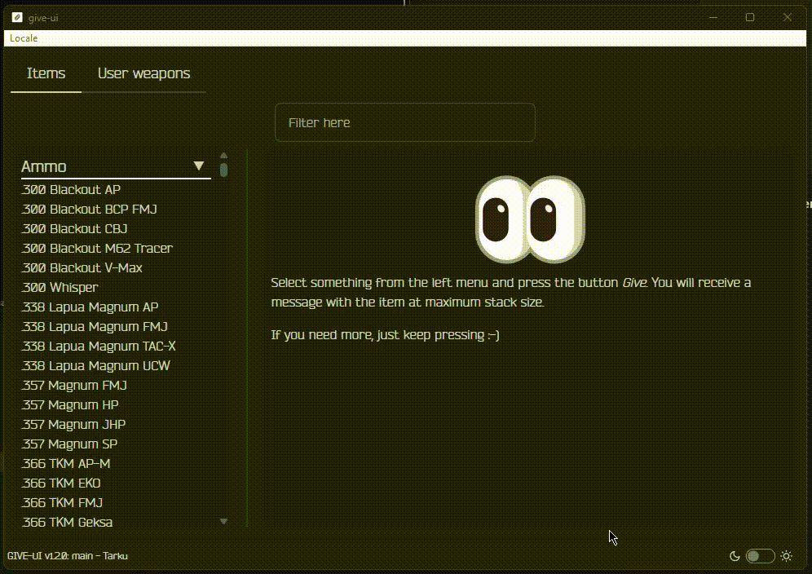
Task: Select .300 Blackout M62 Tracer
Action: (97, 248)
